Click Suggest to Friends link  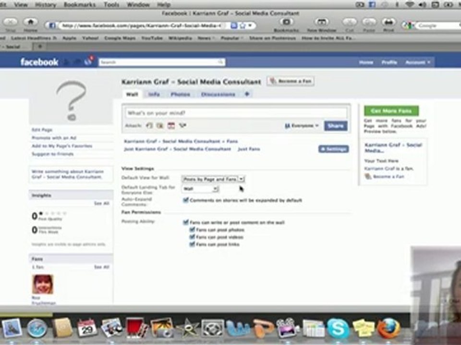(52, 154)
